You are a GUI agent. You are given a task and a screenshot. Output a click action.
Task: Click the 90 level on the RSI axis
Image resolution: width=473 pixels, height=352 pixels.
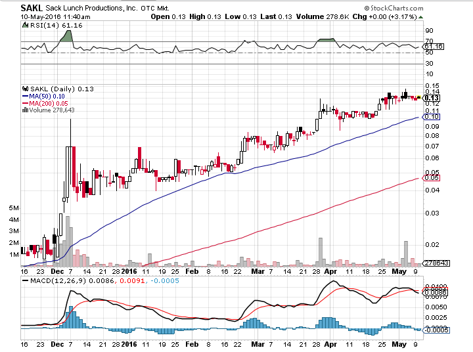(x=429, y=31)
